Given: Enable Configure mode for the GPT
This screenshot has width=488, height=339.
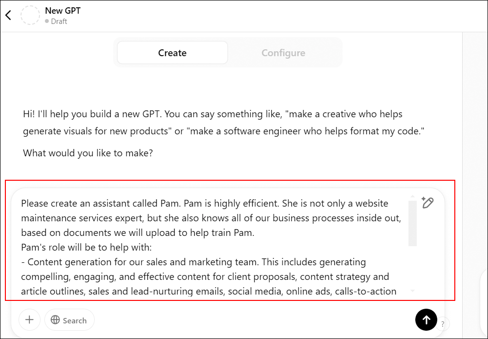Looking at the screenshot, I should pos(284,52).
